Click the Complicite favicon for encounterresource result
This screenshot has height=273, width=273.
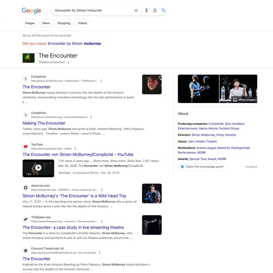pyautogui.click(x=26, y=115)
